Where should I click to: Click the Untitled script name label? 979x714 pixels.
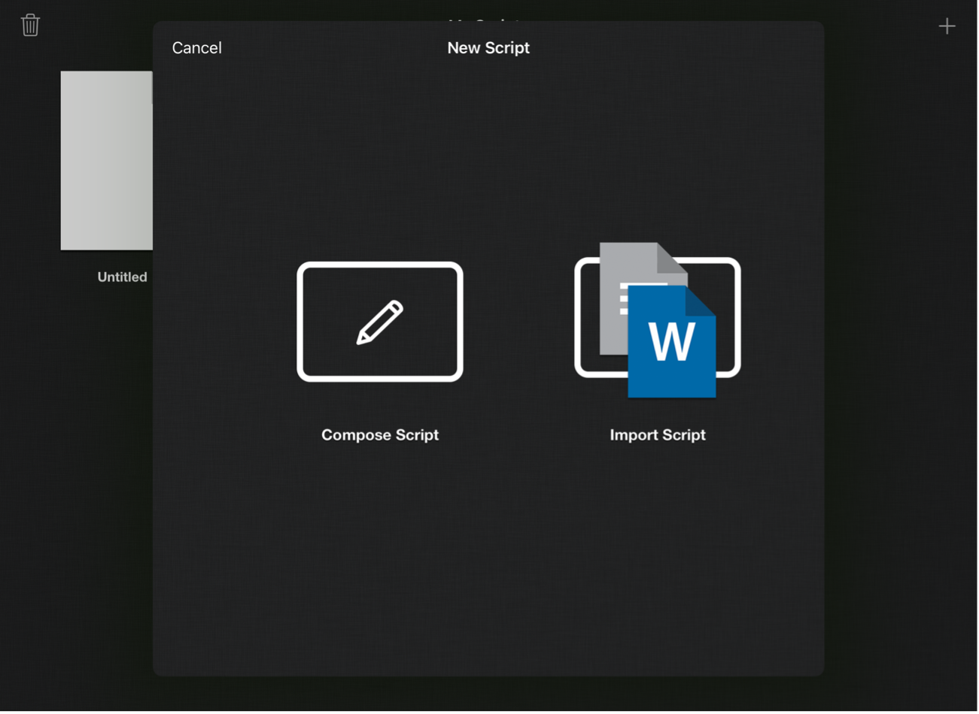click(122, 277)
